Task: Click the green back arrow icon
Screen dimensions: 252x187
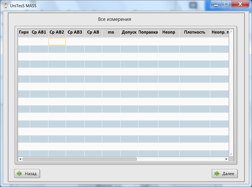Action: (19, 174)
